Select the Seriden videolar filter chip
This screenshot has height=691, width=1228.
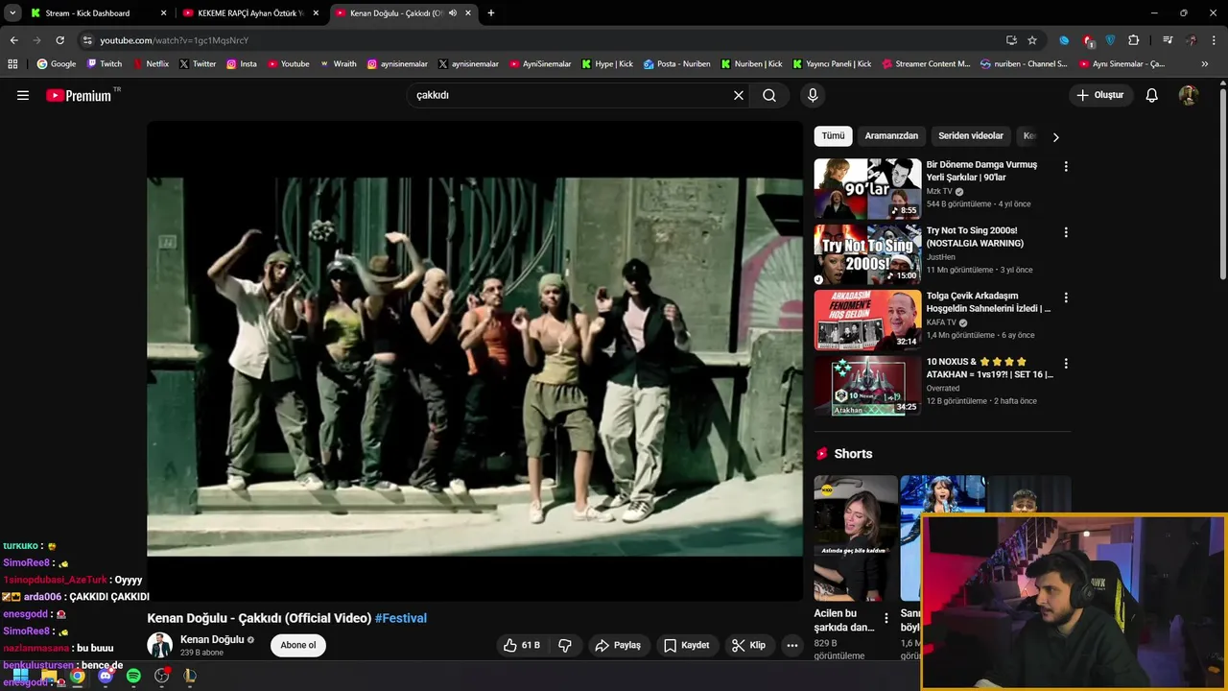point(971,136)
